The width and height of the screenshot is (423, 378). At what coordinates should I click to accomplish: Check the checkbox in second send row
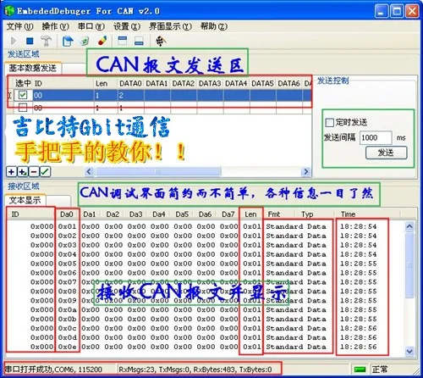click(x=23, y=108)
